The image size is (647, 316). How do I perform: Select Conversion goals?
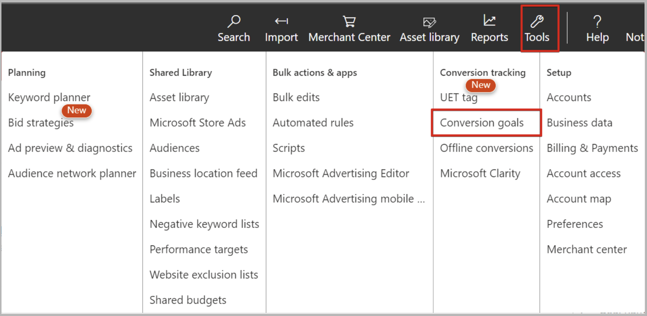tap(482, 123)
